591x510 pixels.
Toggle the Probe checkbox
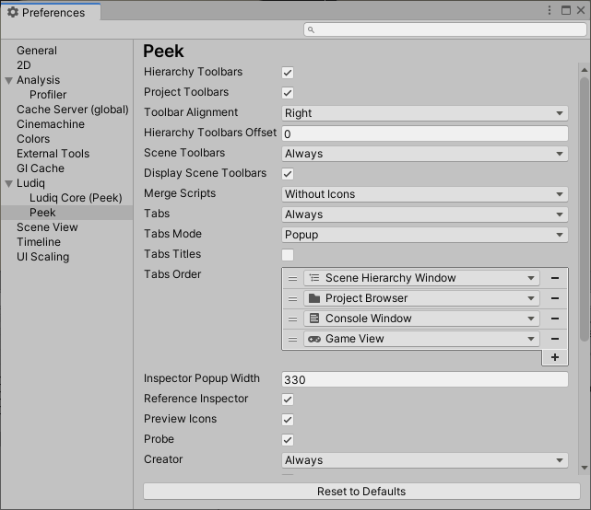pos(288,440)
